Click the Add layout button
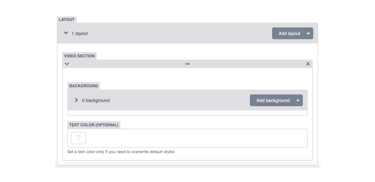Screen dimensions: 375x182 tap(289, 33)
